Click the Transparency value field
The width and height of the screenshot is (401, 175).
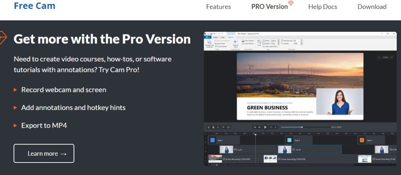point(297,41)
